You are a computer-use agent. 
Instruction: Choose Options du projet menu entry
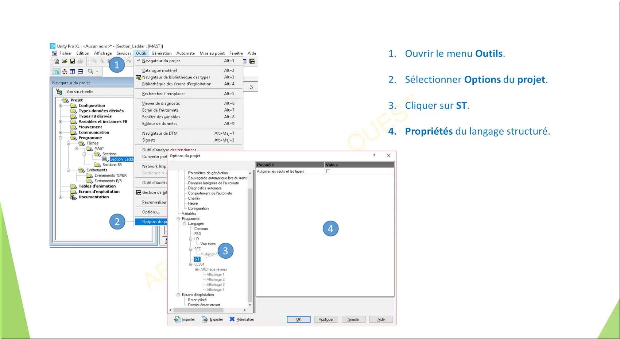tap(151, 222)
